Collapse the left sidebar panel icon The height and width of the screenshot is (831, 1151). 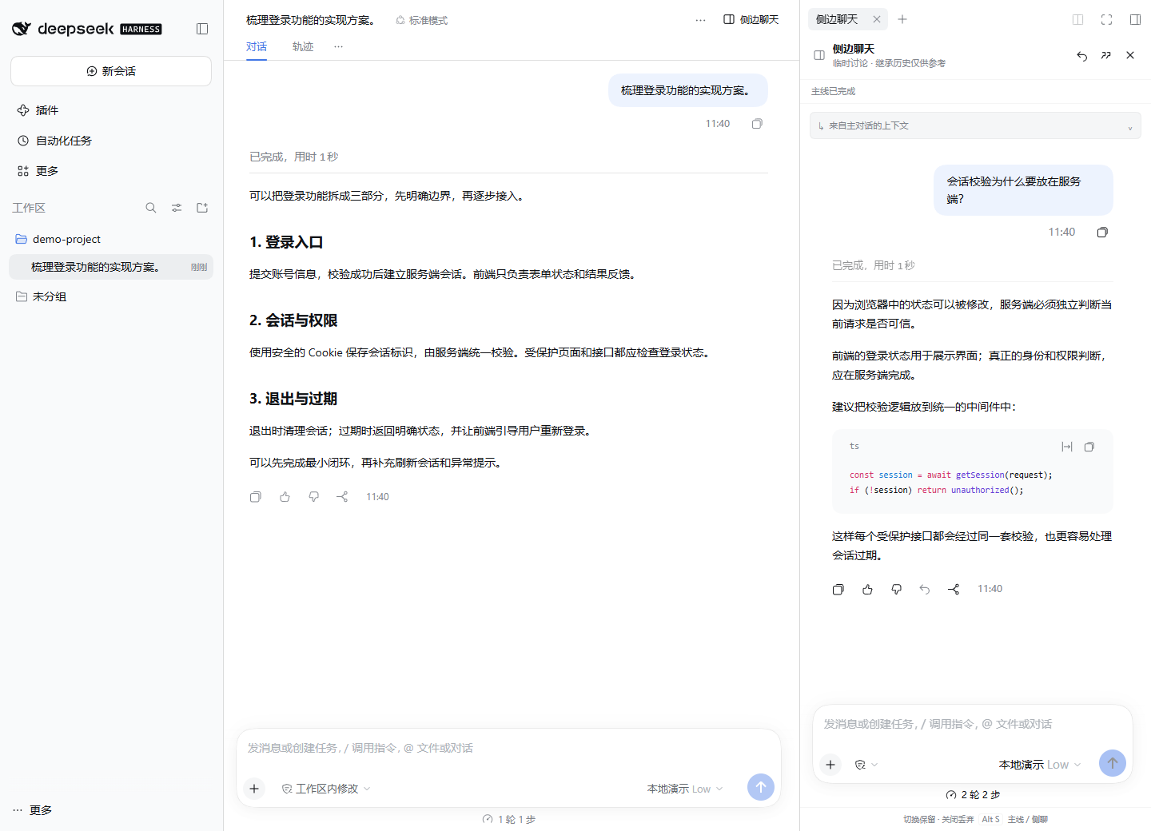(202, 29)
